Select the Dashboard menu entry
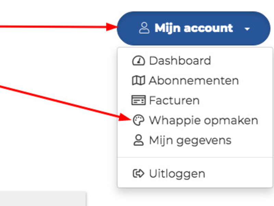The image size is (274, 206). coord(195,61)
